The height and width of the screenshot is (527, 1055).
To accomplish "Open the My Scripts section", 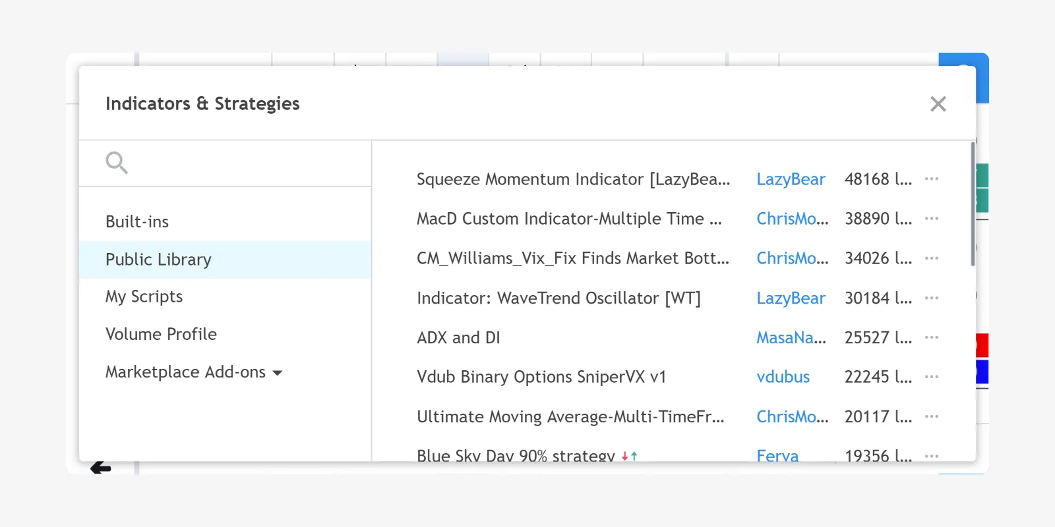I will click(x=144, y=296).
